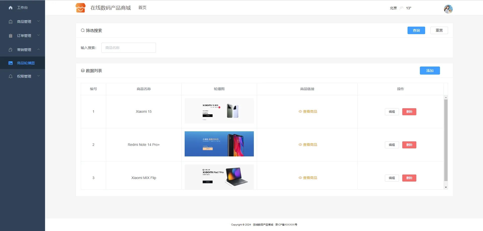Click the 权限管理 bell icon

coord(11,76)
